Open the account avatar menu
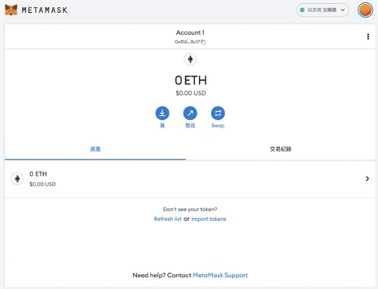378x289 pixels. click(x=365, y=10)
